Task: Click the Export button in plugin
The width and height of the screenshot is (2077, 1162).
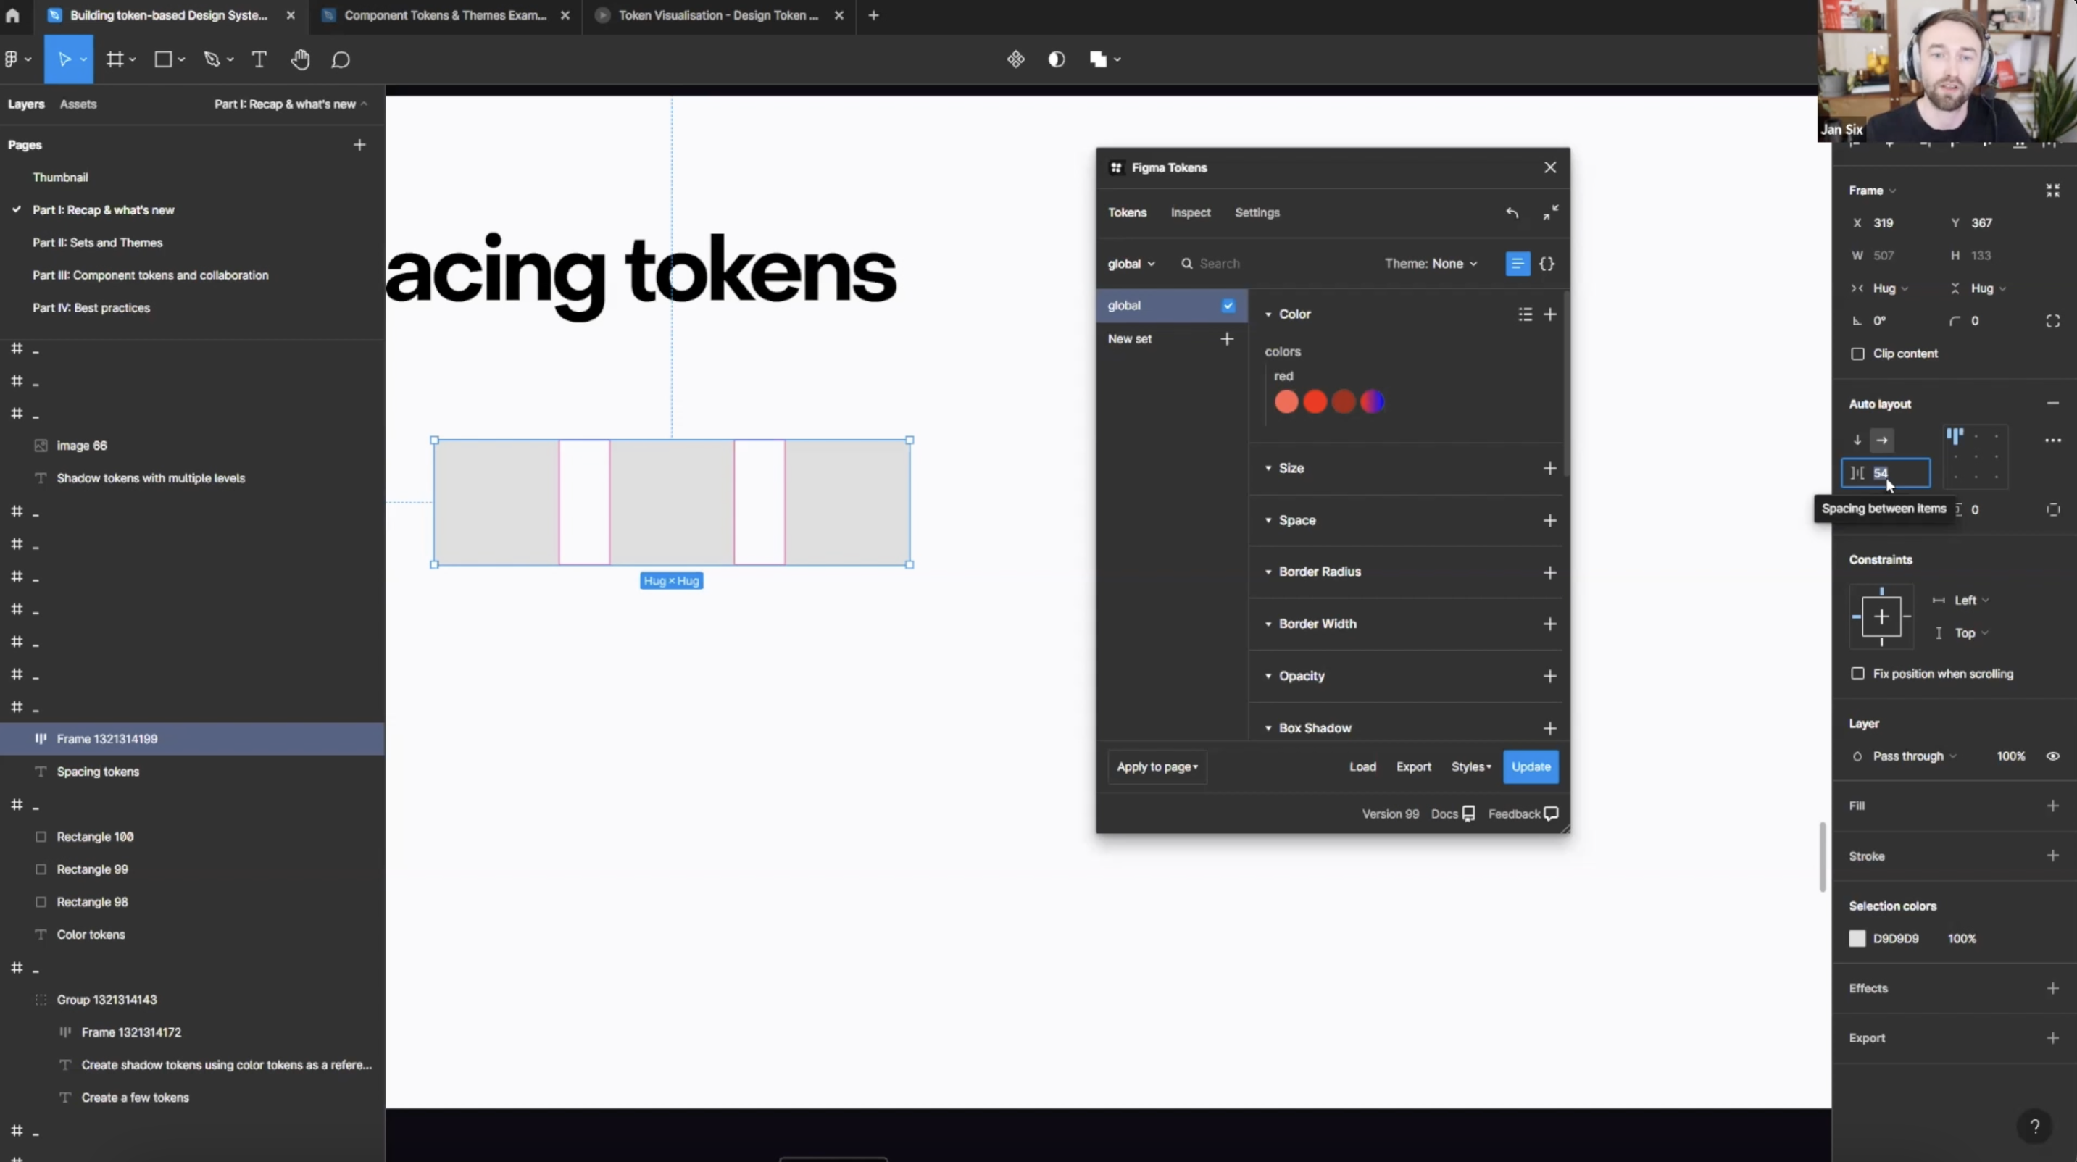Action: tap(1413, 766)
